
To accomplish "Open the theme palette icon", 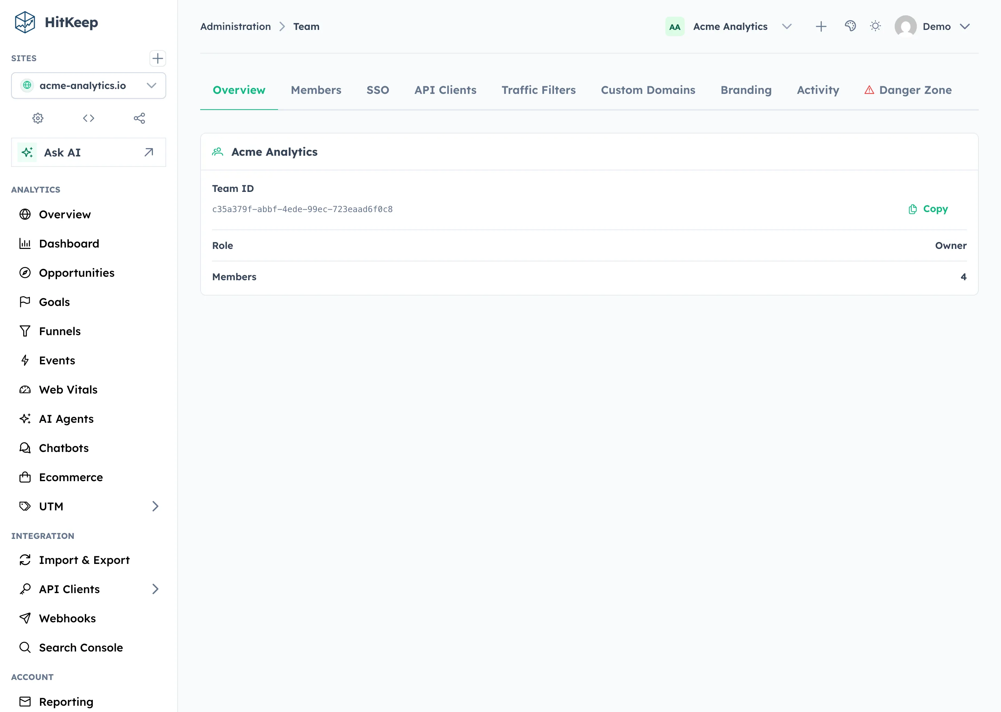I will pyautogui.click(x=850, y=26).
